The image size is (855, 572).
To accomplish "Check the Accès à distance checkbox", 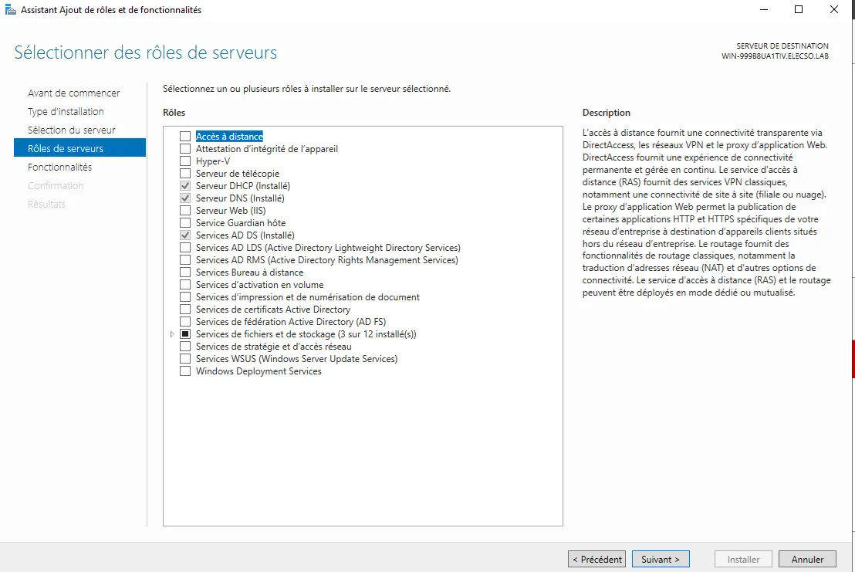I will click(185, 137).
